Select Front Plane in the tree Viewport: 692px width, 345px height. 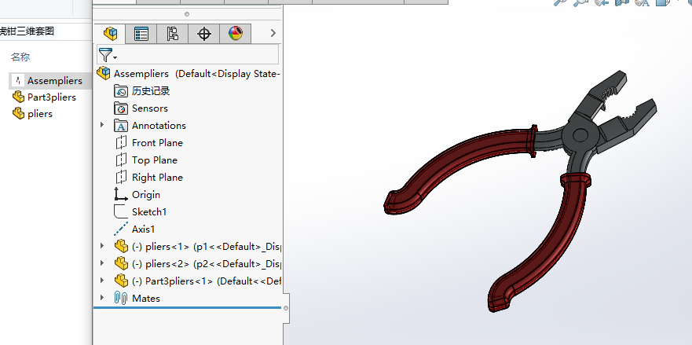(x=157, y=143)
